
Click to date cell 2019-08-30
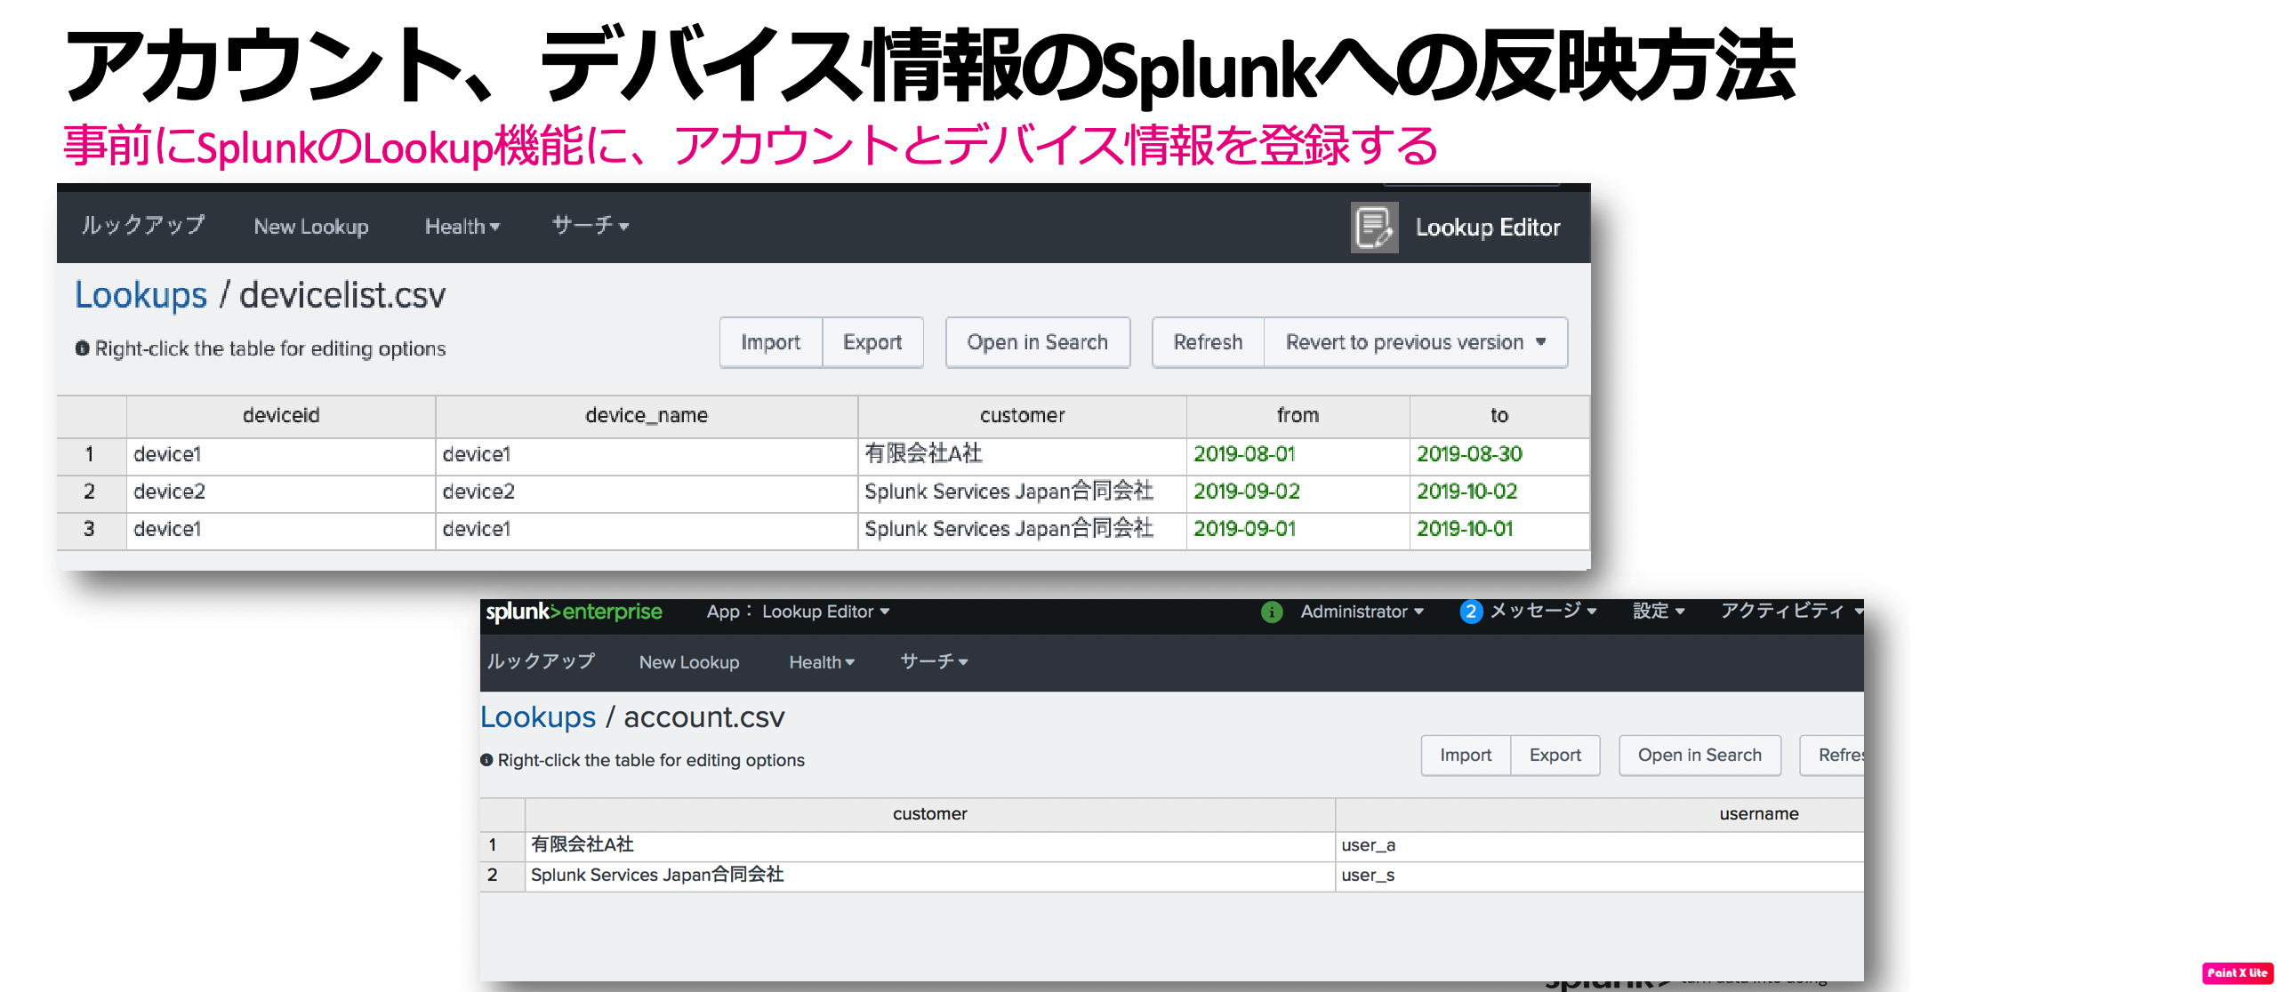tap(1499, 454)
